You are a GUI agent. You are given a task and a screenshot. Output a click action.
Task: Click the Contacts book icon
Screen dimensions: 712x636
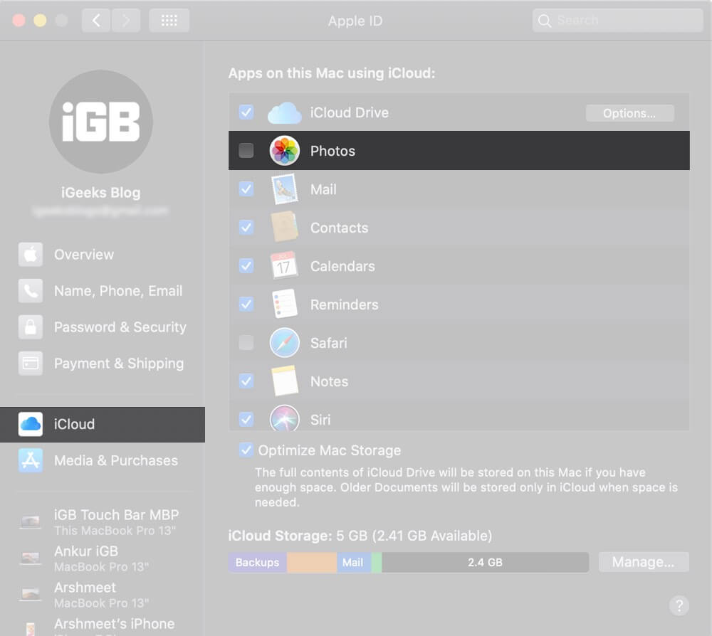coord(285,227)
